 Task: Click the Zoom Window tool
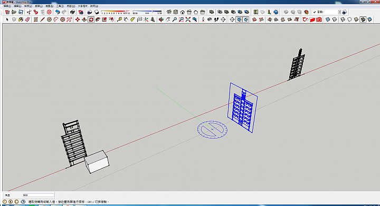[x=181, y=19]
